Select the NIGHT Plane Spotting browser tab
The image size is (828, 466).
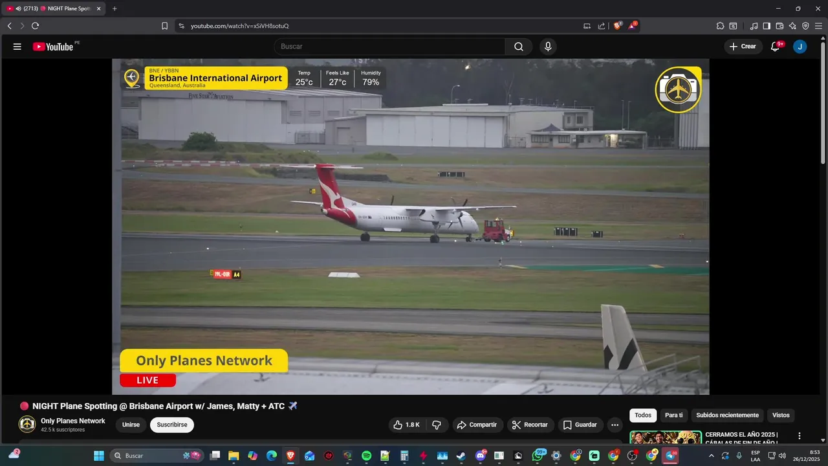[x=54, y=8]
